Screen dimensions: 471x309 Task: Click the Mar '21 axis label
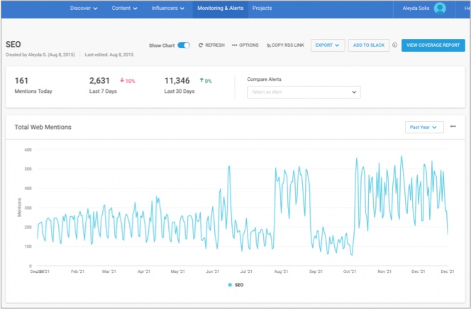coord(109,271)
